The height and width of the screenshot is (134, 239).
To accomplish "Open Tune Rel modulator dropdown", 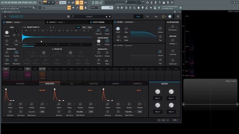I will [x=99, y=56].
